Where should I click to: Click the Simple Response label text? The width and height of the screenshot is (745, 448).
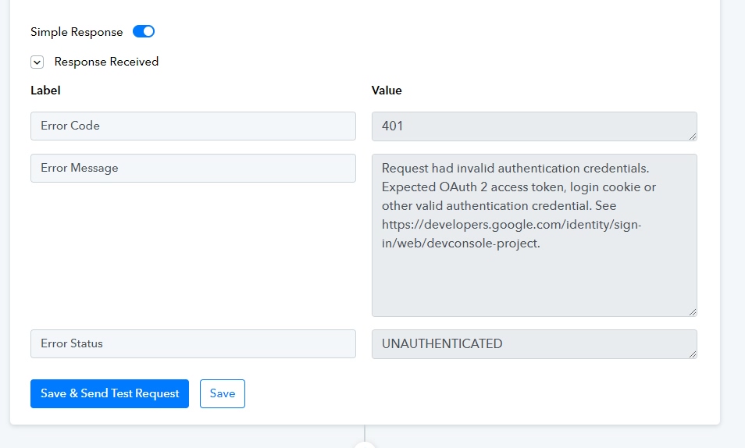pyautogui.click(x=77, y=32)
